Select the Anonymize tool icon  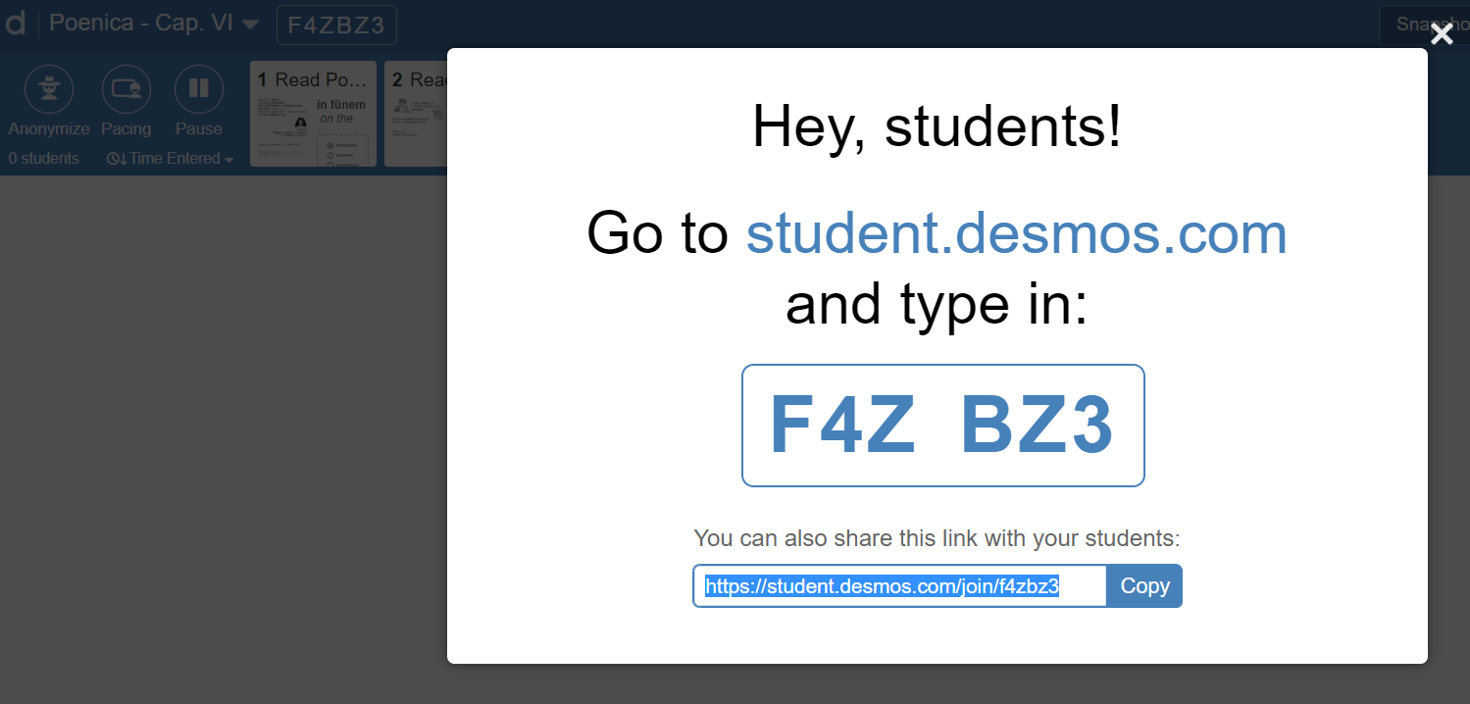(48, 88)
